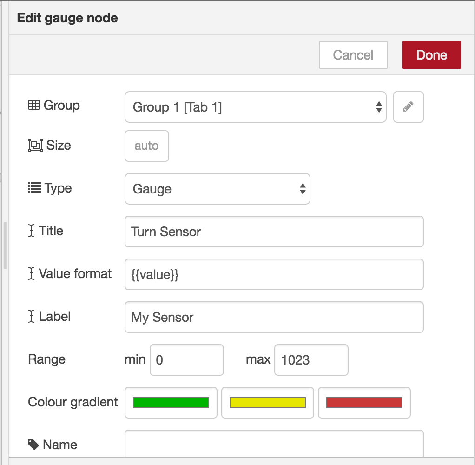Click inside the Turn Sensor title field
475x465 pixels.
coord(274,232)
